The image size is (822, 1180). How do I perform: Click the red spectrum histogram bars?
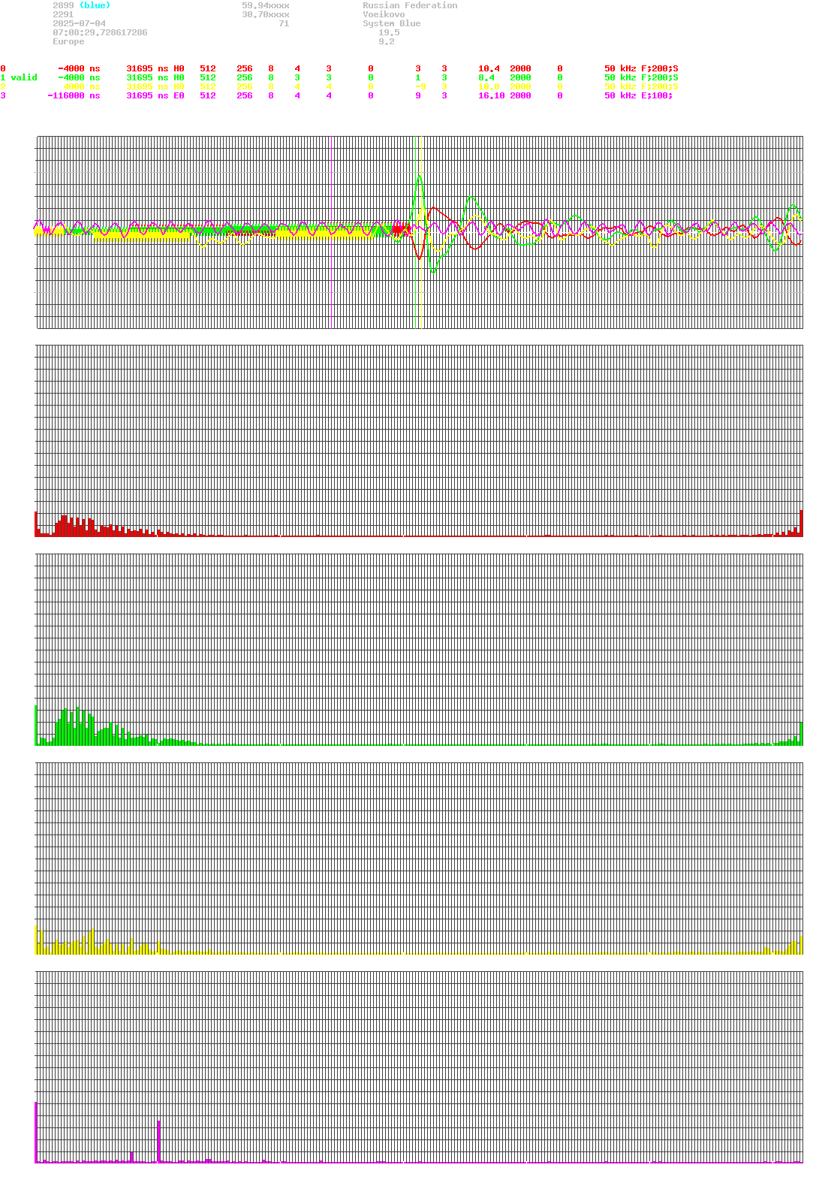pyautogui.click(x=419, y=525)
